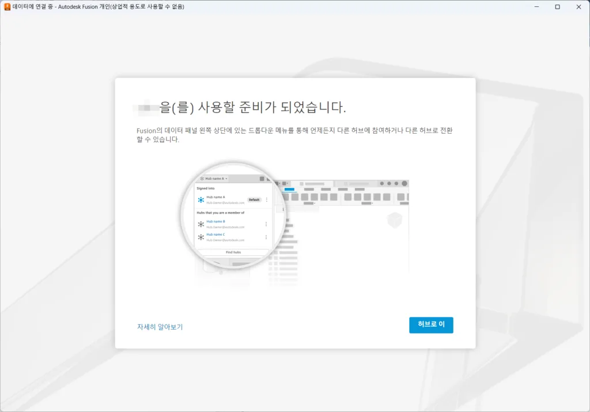Minimize the Autodesk Fusion window
590x412 pixels.
536,7
